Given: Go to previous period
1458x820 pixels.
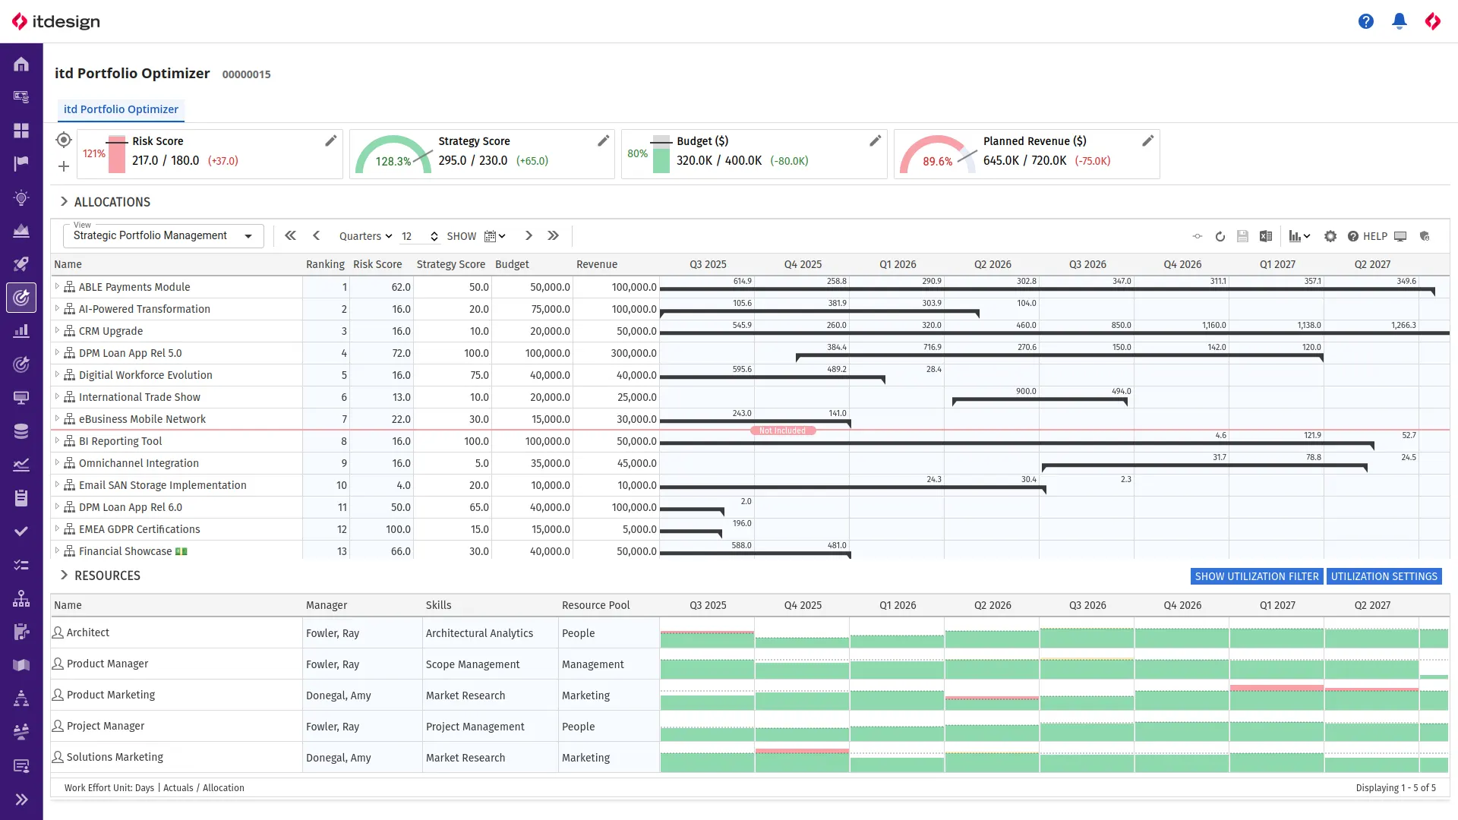Looking at the screenshot, I should (x=317, y=236).
